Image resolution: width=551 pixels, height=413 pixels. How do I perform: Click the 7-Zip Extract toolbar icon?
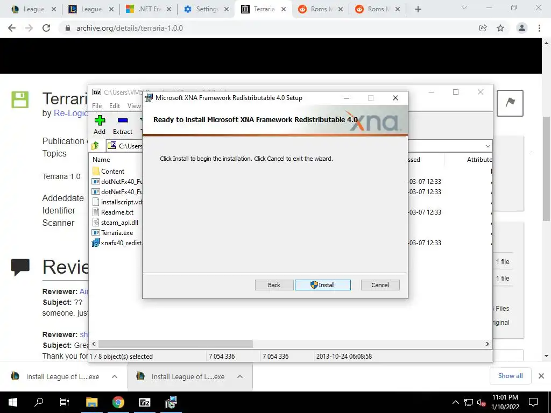click(123, 125)
